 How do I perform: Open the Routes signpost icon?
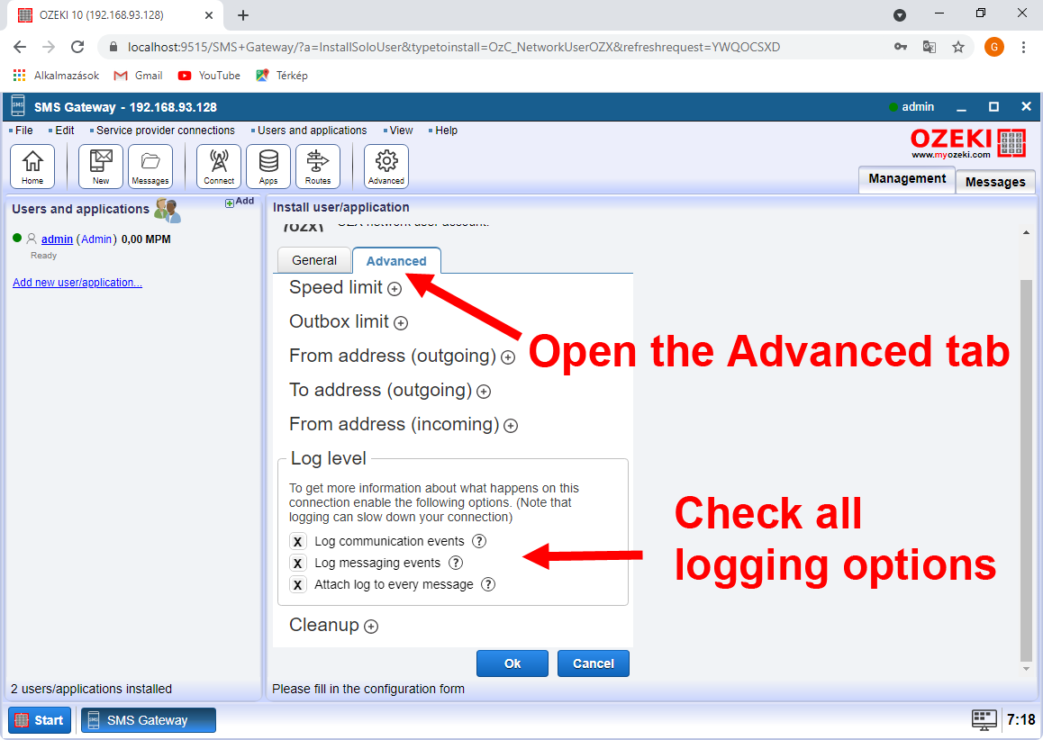318,167
